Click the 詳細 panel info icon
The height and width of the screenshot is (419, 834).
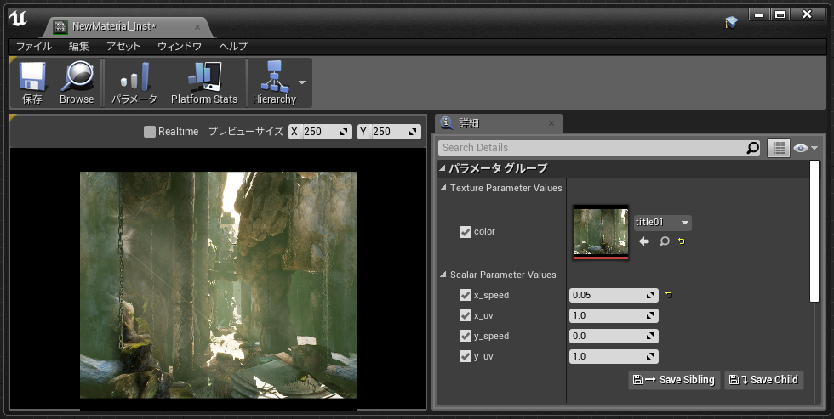(448, 123)
